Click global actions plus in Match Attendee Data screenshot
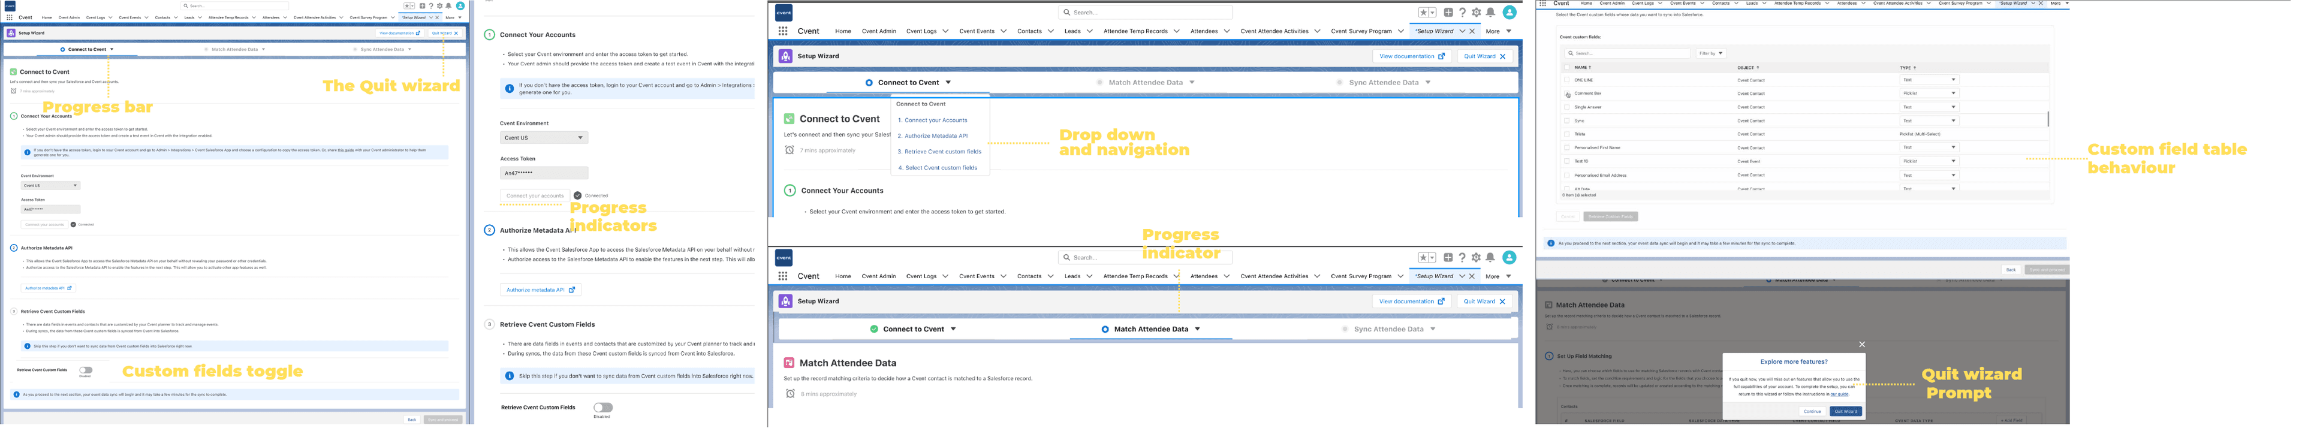This screenshot has height=440, width=2302. tap(1448, 258)
